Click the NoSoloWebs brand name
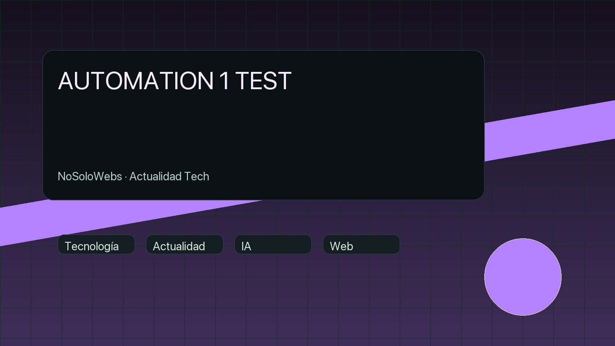Screen dimensions: 615x346 [89, 176]
